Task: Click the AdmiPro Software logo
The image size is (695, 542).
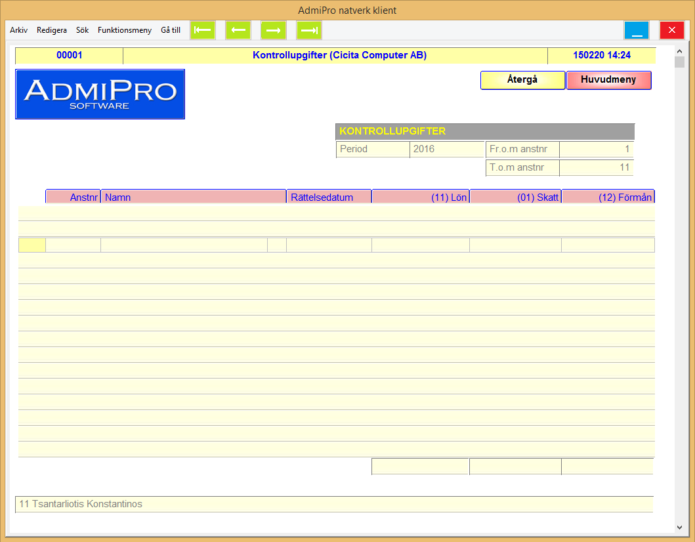Action: [x=100, y=94]
